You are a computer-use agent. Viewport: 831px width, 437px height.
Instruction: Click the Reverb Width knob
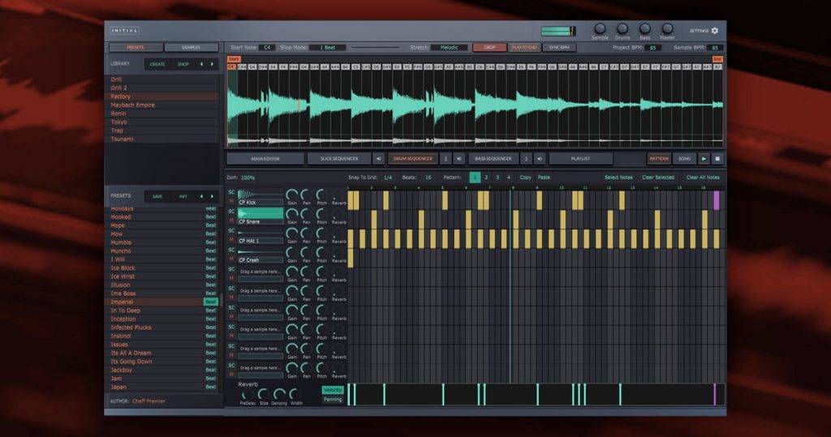pos(295,395)
